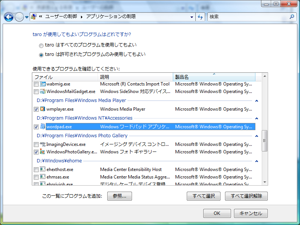Uncheck the wordpad.exe checkbox

click(x=36, y=127)
